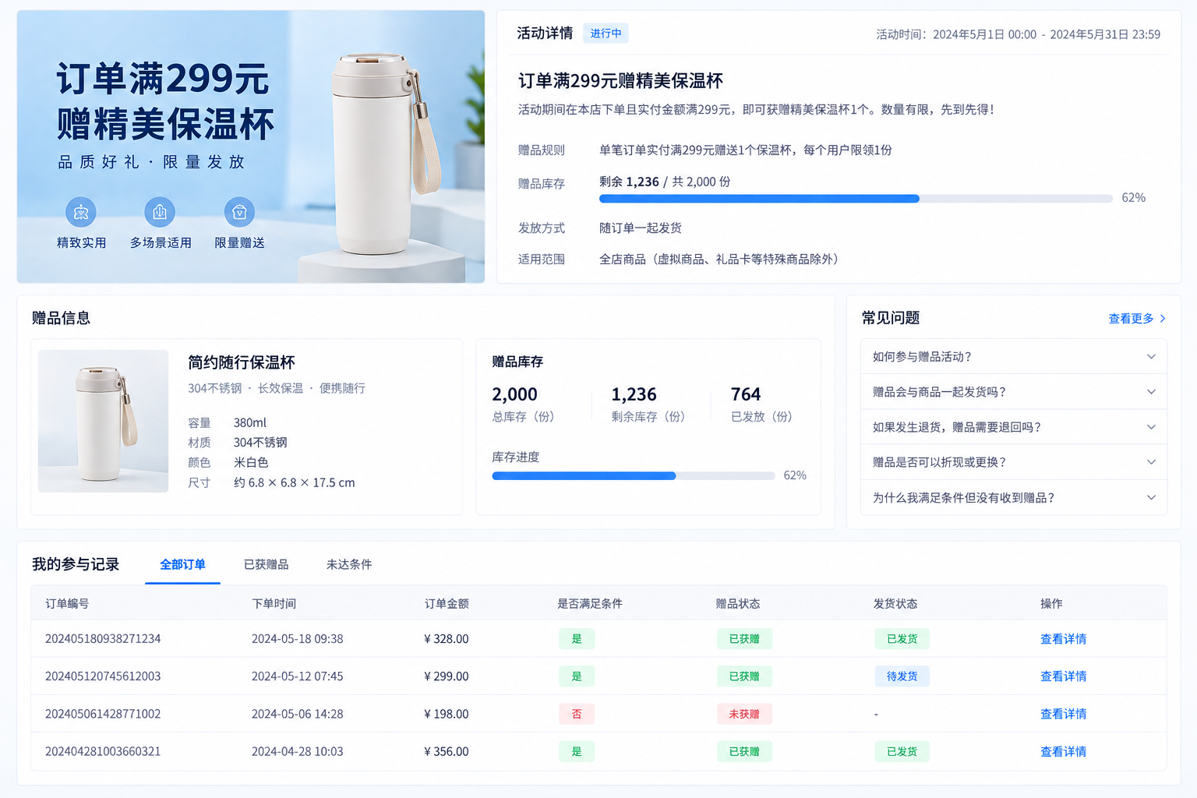The width and height of the screenshot is (1197, 798).
Task: Open 查看详情 for order 202405180938271234
Action: tap(1063, 638)
